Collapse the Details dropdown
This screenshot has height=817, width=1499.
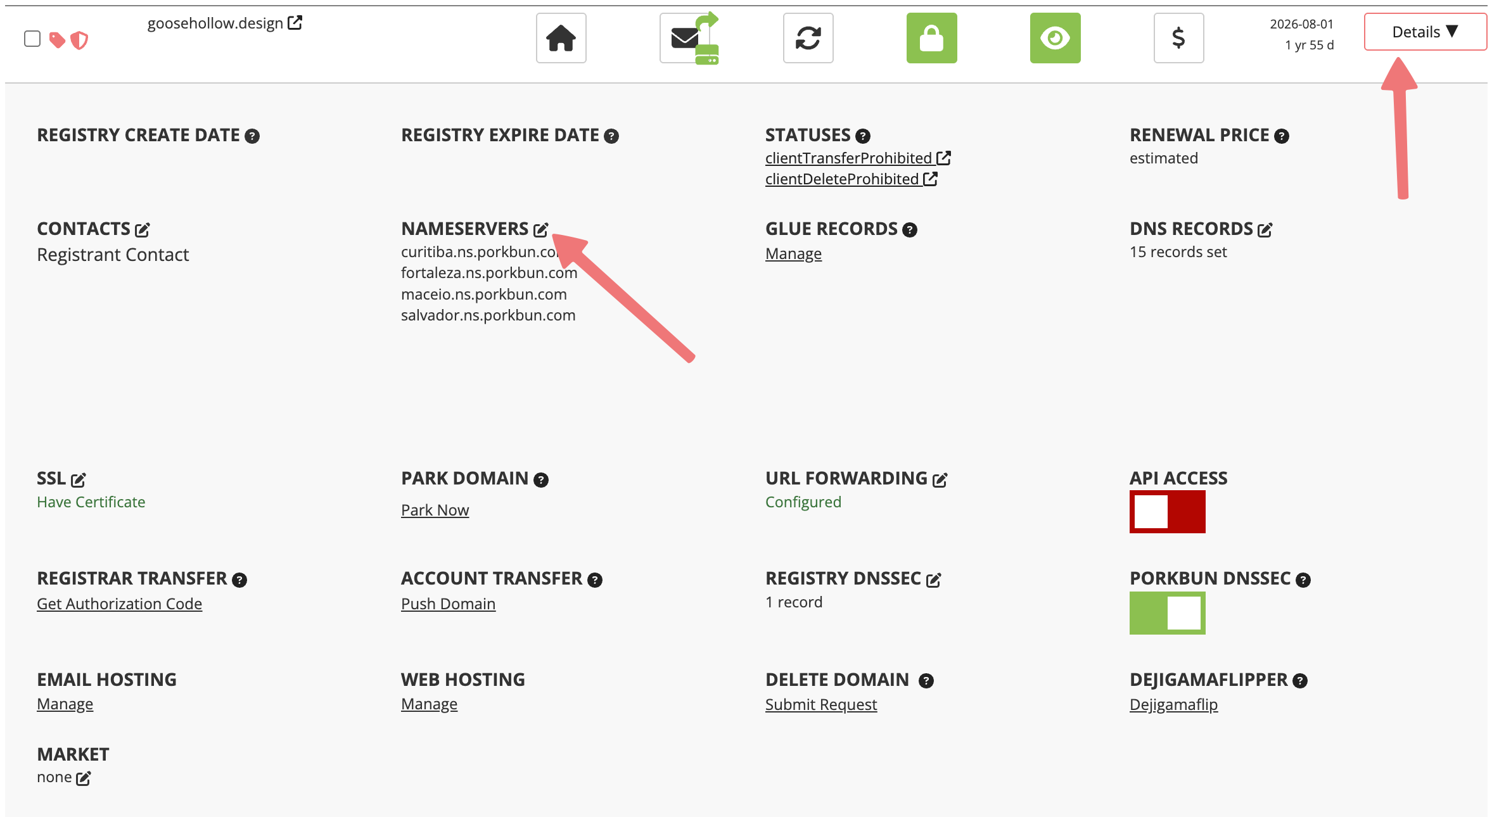[x=1425, y=32]
